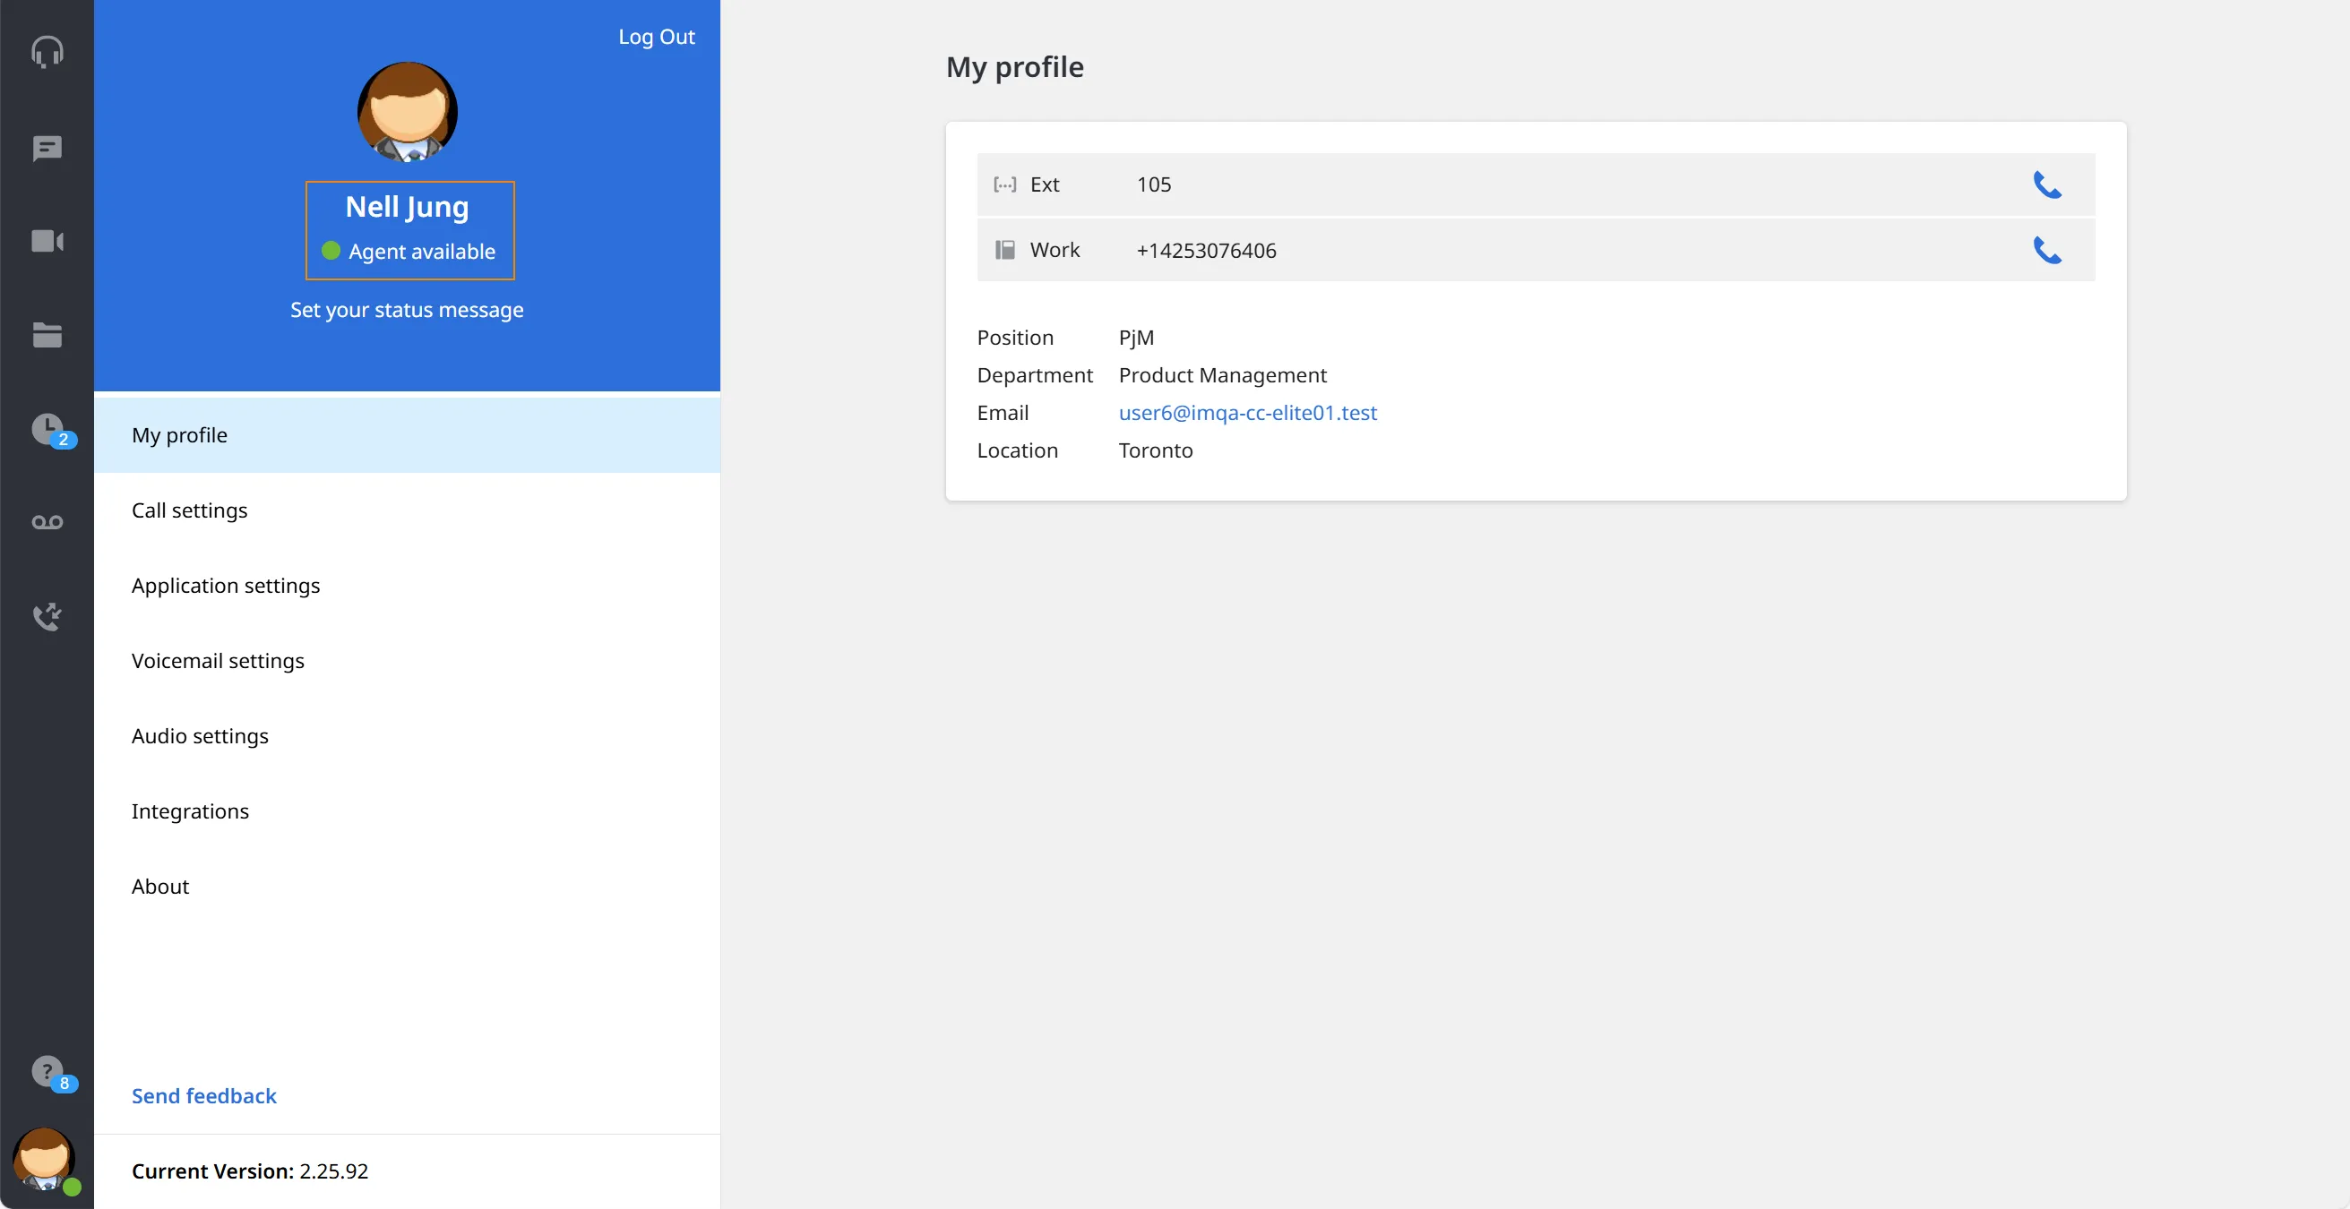This screenshot has width=2350, height=1209.
Task: Open the About section
Action: [407, 887]
